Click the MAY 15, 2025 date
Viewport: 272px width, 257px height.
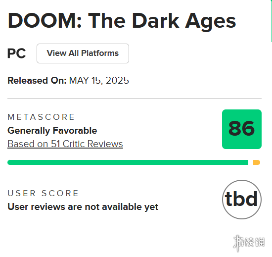coord(99,81)
